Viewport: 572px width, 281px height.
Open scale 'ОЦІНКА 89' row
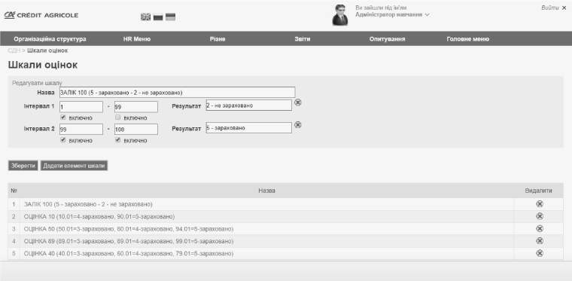tap(129, 241)
